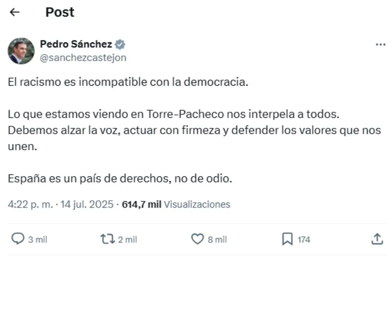The width and height of the screenshot is (391, 313).
Task: Click the 8 mil likes count
Action: [x=217, y=239]
